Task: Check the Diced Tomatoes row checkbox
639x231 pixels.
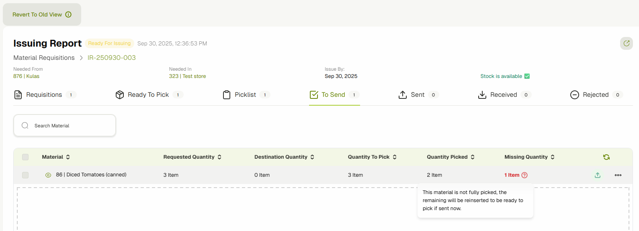Action: pos(25,175)
